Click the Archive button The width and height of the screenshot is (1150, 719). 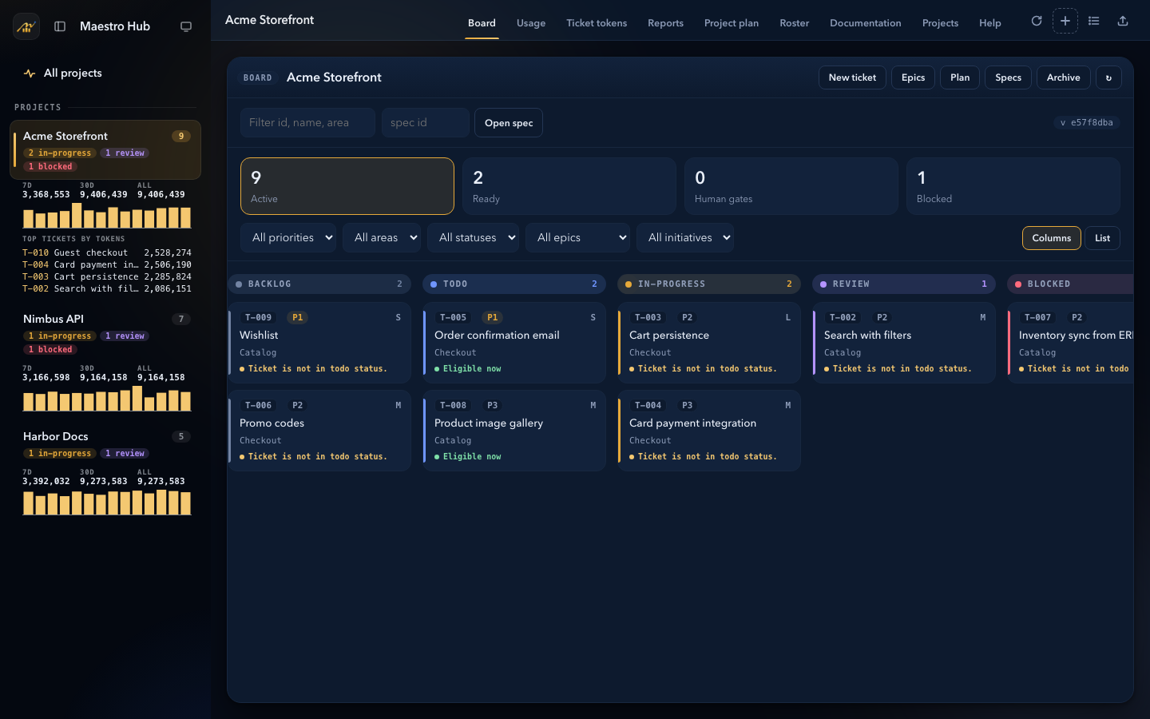tap(1063, 77)
